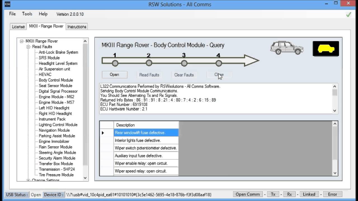Select Instrument Pack in tree
358x201 pixels.
(52, 119)
